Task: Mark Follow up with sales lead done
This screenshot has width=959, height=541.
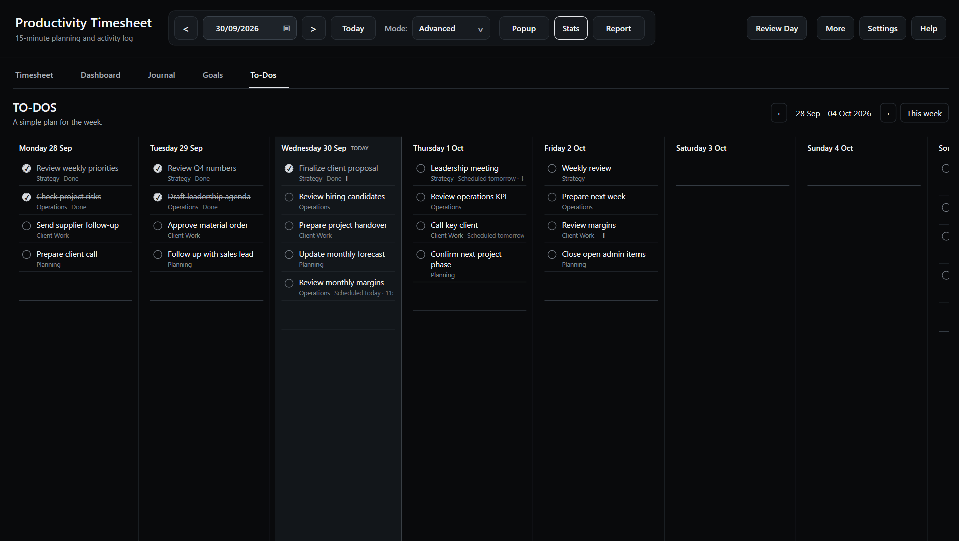Action: point(158,254)
